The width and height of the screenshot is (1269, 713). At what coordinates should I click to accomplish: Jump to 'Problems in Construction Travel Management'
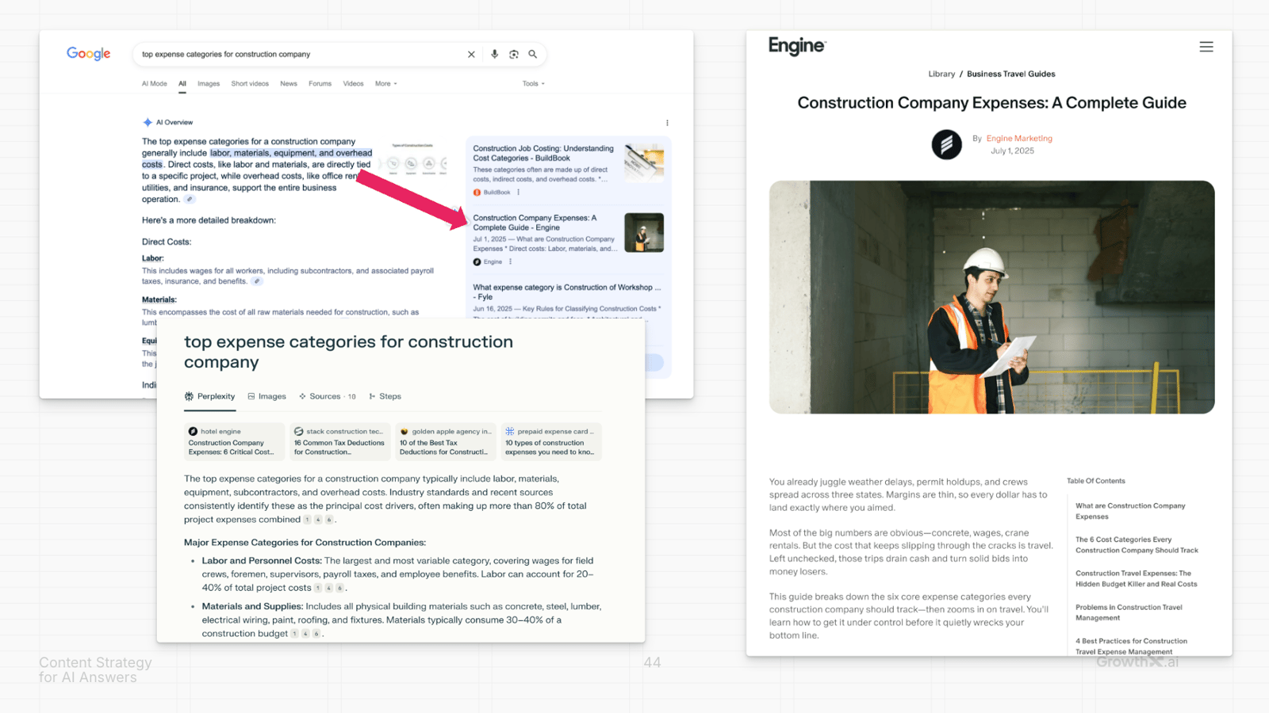1129,612
